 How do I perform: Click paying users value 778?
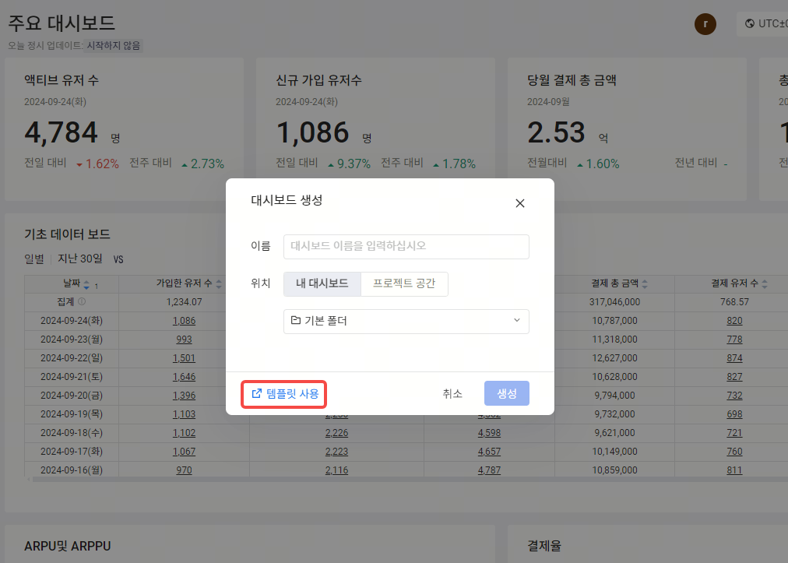[x=734, y=340]
